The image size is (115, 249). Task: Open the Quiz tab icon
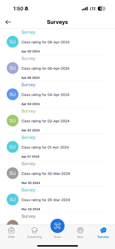80,233
